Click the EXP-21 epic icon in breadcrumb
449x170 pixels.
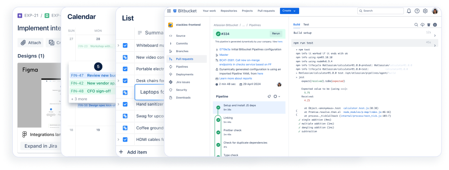click(20, 16)
